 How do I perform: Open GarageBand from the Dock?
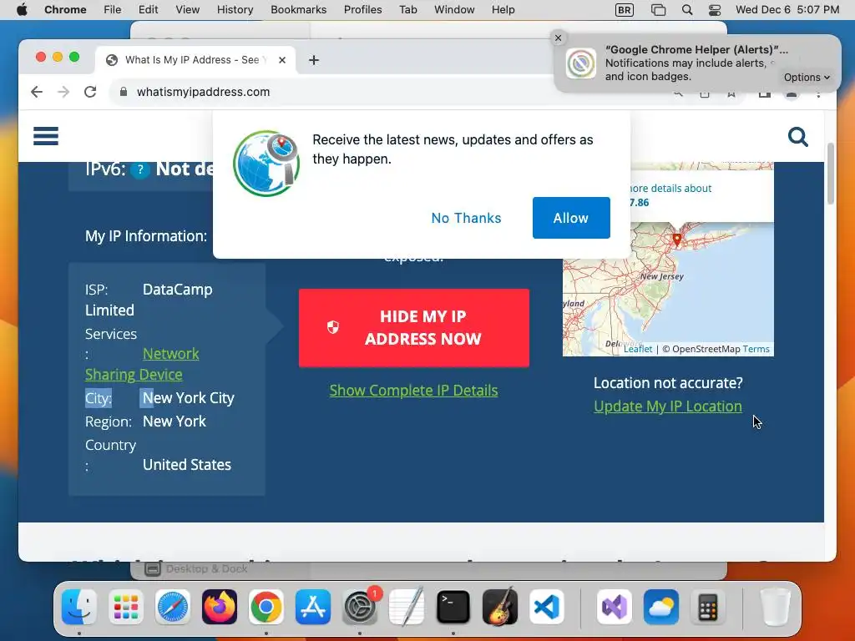[500, 607]
